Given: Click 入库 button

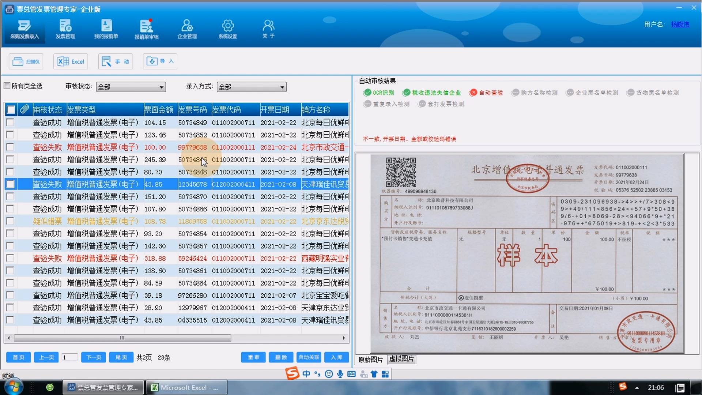Looking at the screenshot, I should click(336, 357).
